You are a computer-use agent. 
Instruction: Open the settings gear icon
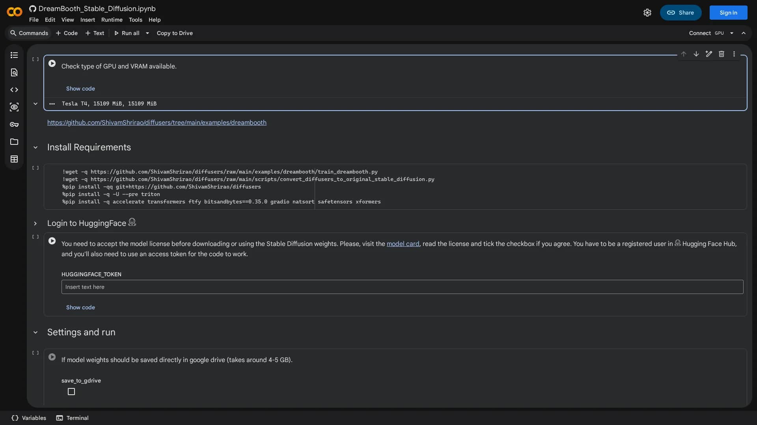(x=647, y=13)
